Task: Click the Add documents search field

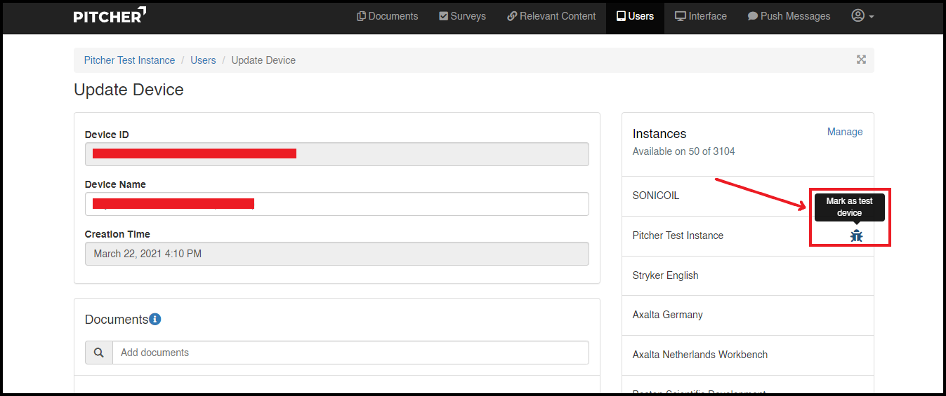Action: (x=350, y=353)
